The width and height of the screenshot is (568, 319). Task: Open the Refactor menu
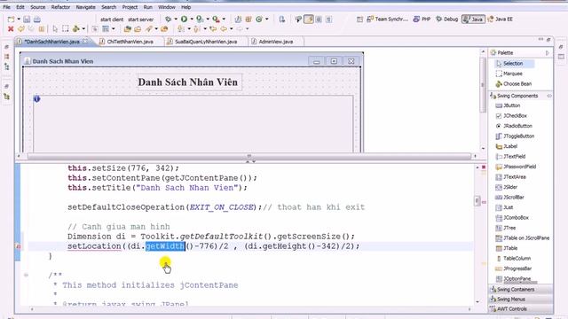(60, 7)
